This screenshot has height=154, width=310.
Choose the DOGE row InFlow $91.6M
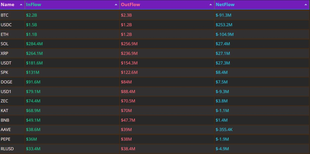click(33, 82)
